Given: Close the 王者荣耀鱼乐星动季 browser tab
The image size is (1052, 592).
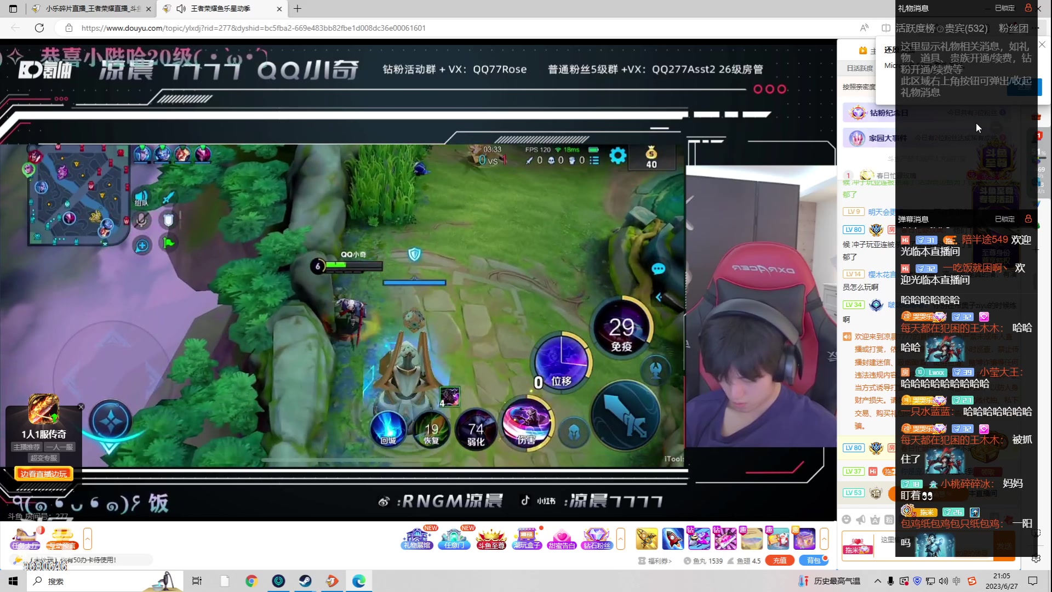Looking at the screenshot, I should coord(279,9).
